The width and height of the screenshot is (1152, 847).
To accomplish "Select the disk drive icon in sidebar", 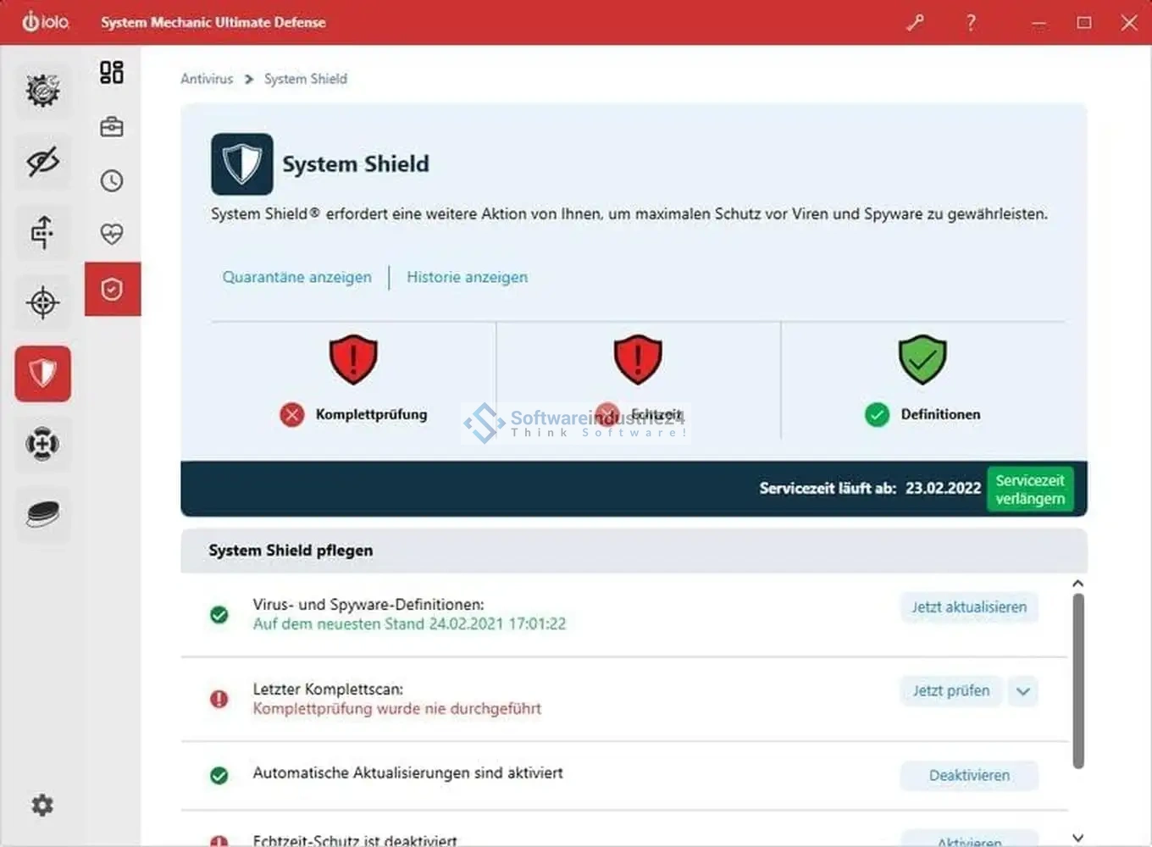I will tap(42, 514).
